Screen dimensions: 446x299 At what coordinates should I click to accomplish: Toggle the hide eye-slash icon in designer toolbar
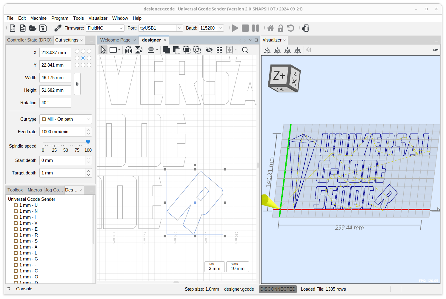(209, 50)
